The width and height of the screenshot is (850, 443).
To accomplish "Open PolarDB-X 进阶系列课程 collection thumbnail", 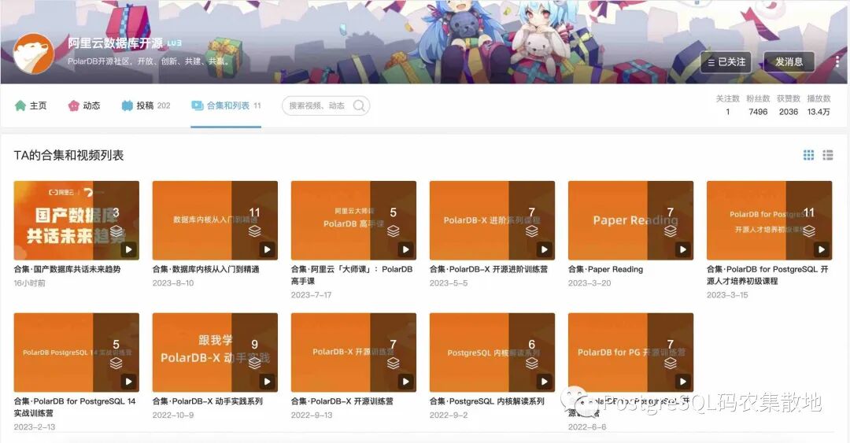I will [x=492, y=220].
